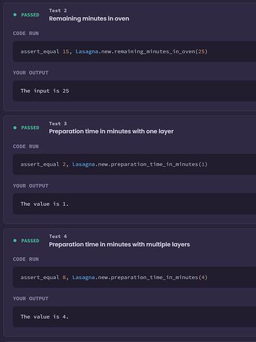Click the preparation_time_in_minutes(4) code line

(114, 277)
